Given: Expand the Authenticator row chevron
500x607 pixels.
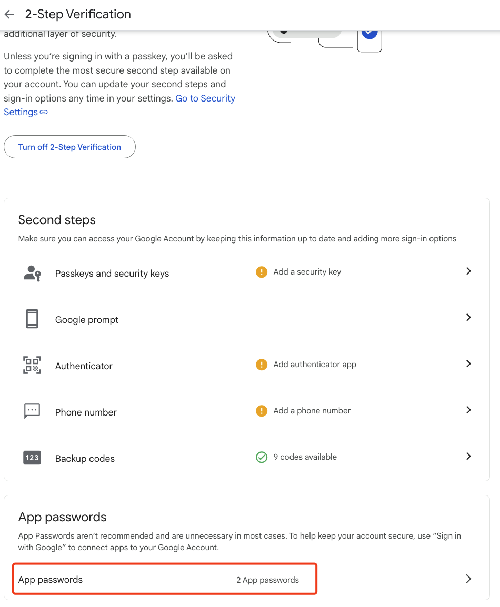Looking at the screenshot, I should (x=468, y=363).
